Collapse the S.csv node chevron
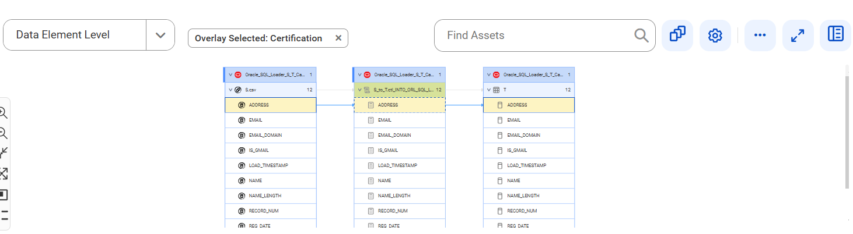 [230, 90]
